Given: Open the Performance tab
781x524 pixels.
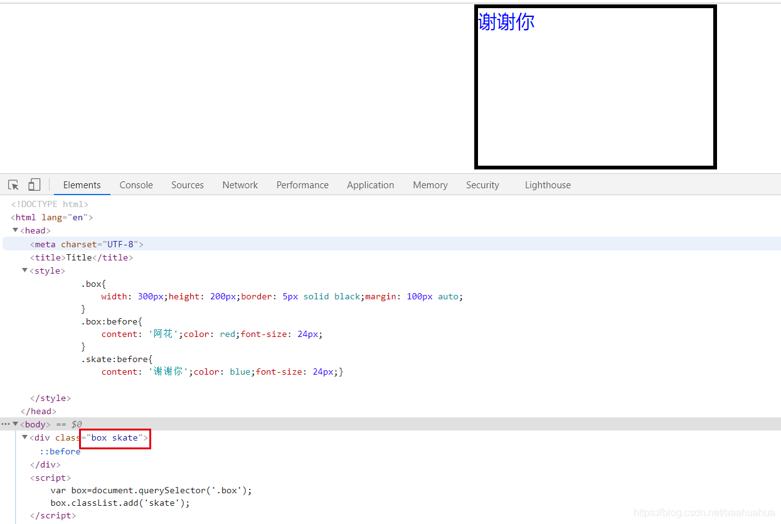Looking at the screenshot, I should (x=302, y=185).
